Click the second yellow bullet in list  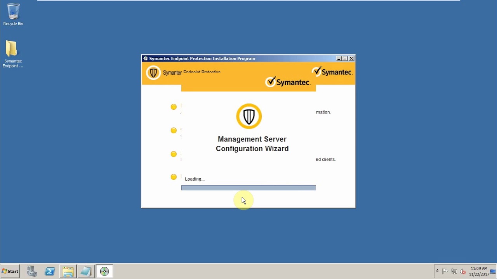pyautogui.click(x=174, y=130)
